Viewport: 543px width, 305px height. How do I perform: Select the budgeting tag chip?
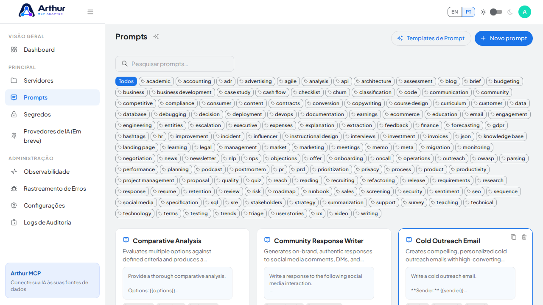tap(504, 81)
